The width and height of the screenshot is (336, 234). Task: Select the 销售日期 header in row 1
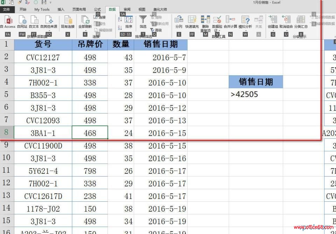[x=161, y=44]
